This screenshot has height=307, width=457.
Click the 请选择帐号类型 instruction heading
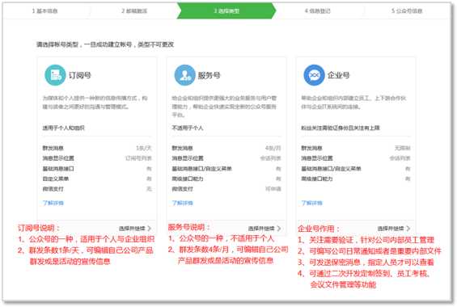tap(105, 44)
